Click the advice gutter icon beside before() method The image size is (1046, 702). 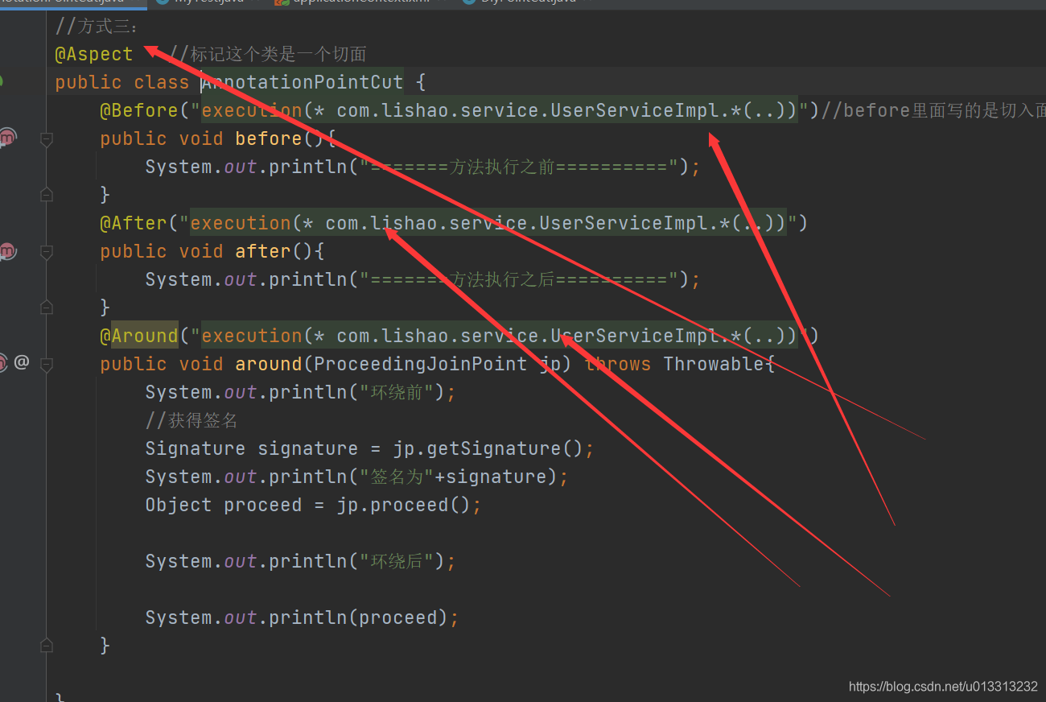click(x=7, y=138)
